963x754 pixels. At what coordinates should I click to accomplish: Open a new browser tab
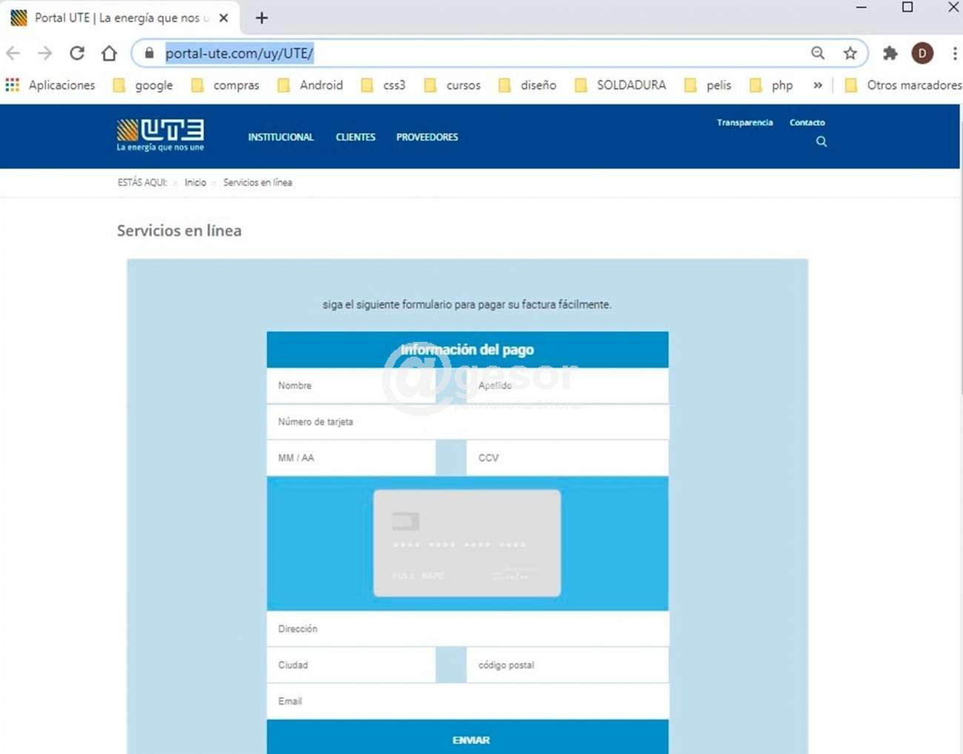click(261, 18)
